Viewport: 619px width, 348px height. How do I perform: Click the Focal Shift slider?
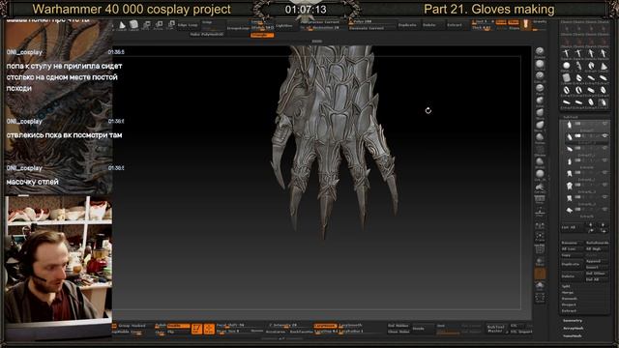[230, 326]
